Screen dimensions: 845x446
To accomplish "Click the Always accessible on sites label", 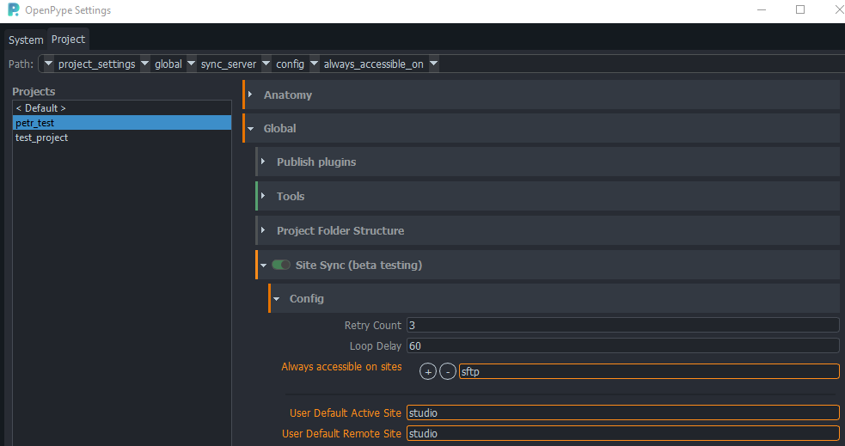I will coord(341,366).
